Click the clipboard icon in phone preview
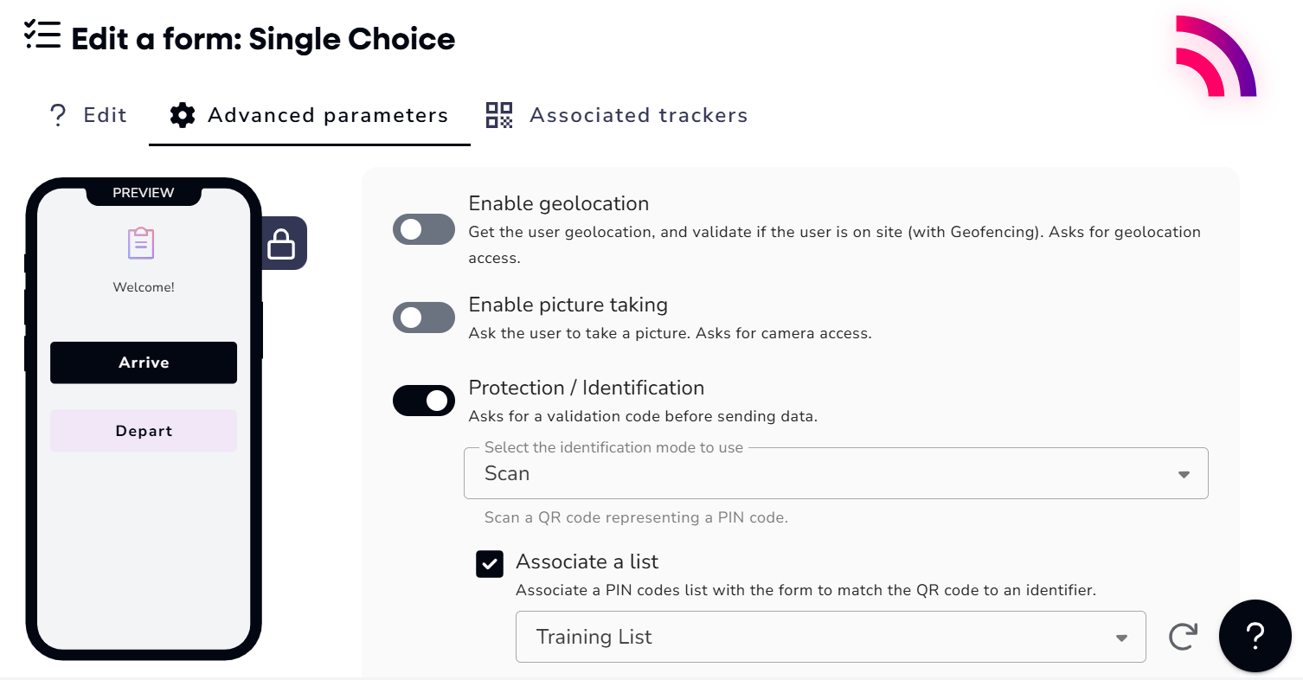This screenshot has width=1303, height=680. tap(141, 244)
